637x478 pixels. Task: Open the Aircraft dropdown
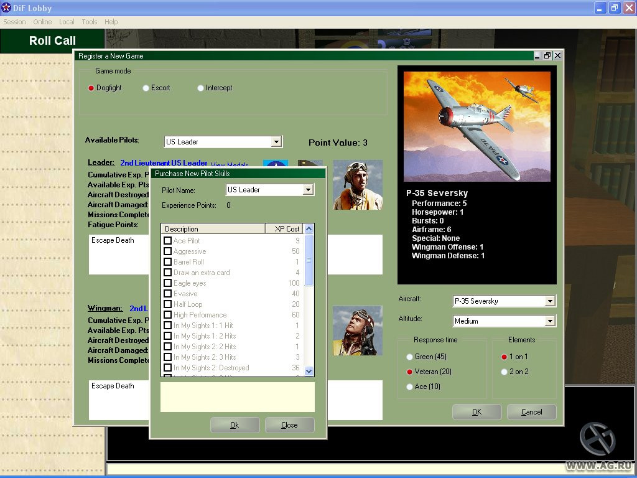pyautogui.click(x=550, y=301)
